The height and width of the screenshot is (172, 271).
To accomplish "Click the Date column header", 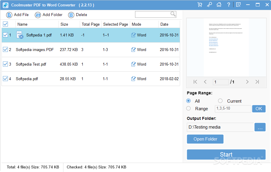I will (164, 24).
